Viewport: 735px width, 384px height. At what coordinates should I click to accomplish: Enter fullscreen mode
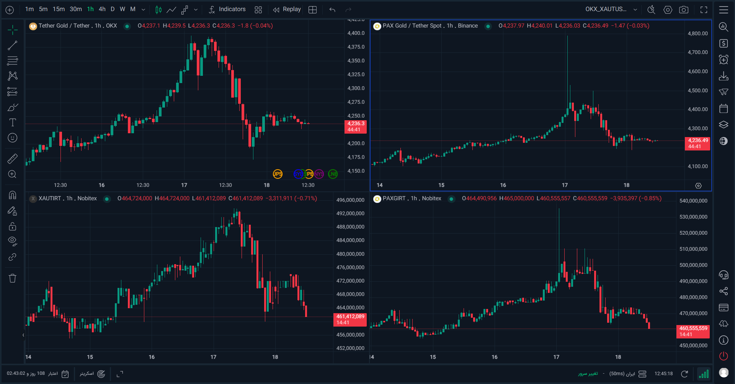pos(704,10)
